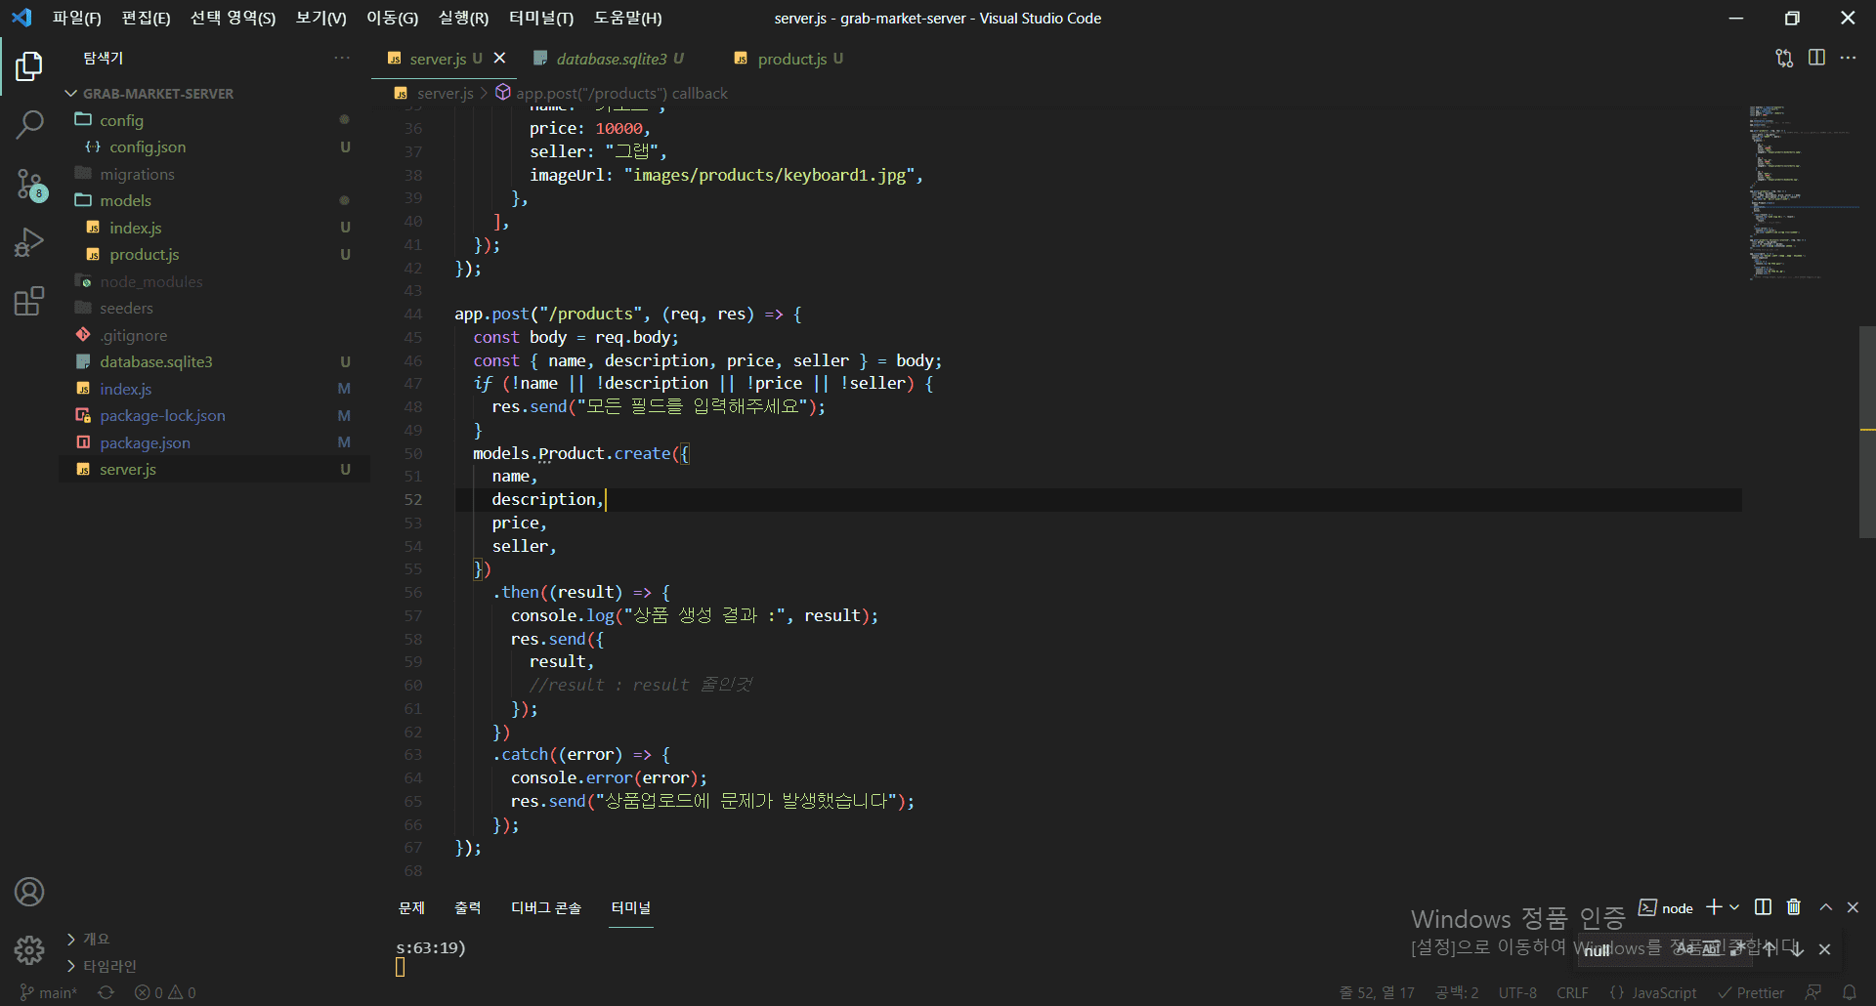Toggle Match Case in terminal find box
1876x1006 pixels.
[1684, 949]
